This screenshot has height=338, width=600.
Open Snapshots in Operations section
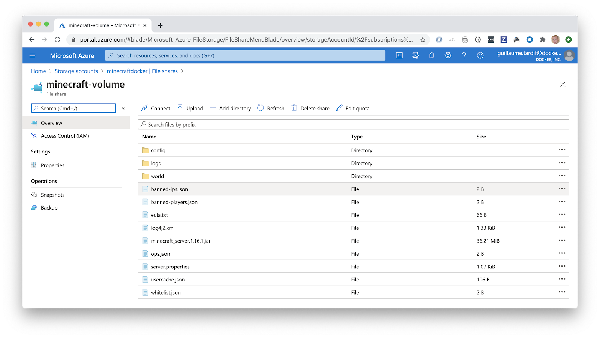[x=52, y=195]
